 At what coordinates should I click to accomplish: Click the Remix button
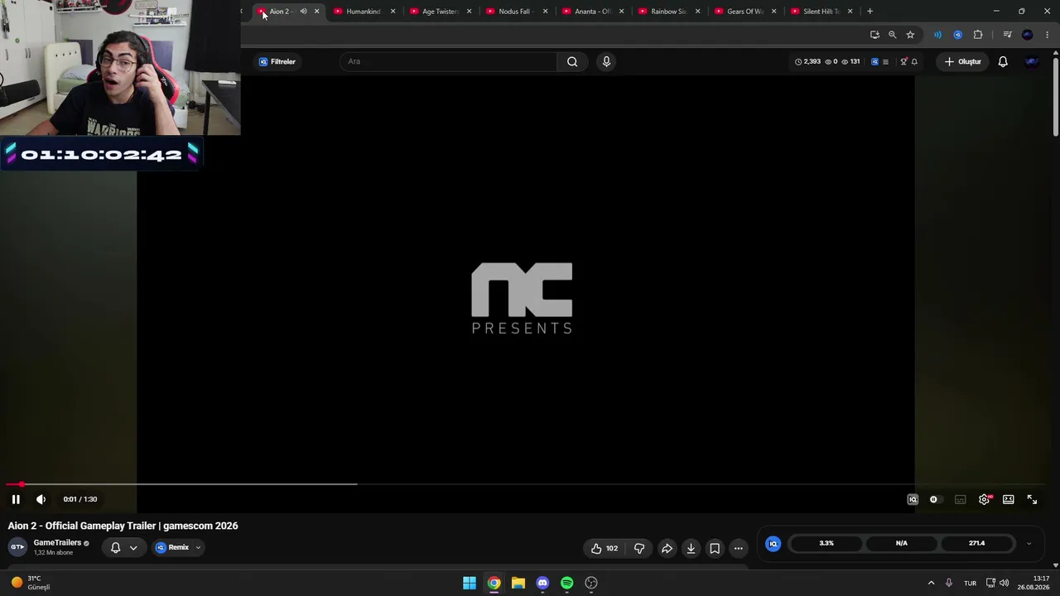point(172,547)
